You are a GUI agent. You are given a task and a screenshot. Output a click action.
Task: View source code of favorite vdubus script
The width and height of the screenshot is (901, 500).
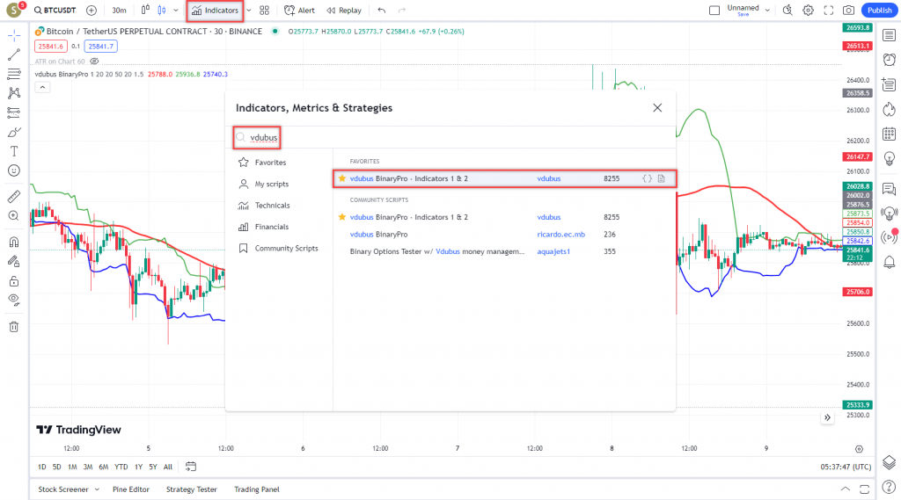[647, 178]
